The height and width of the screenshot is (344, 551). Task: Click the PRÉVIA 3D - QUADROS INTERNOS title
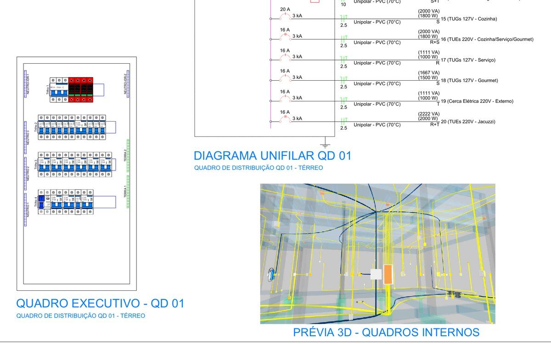tap(386, 333)
